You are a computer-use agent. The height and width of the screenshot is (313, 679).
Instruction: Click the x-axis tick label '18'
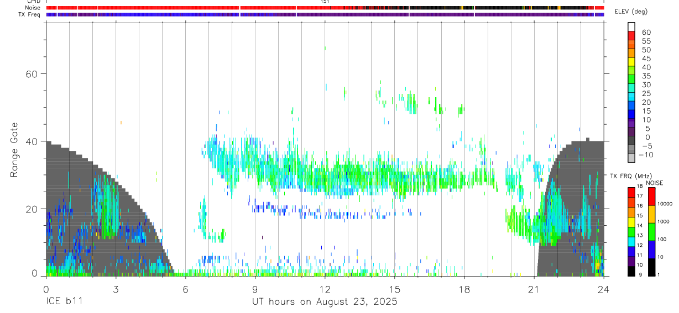(464, 289)
